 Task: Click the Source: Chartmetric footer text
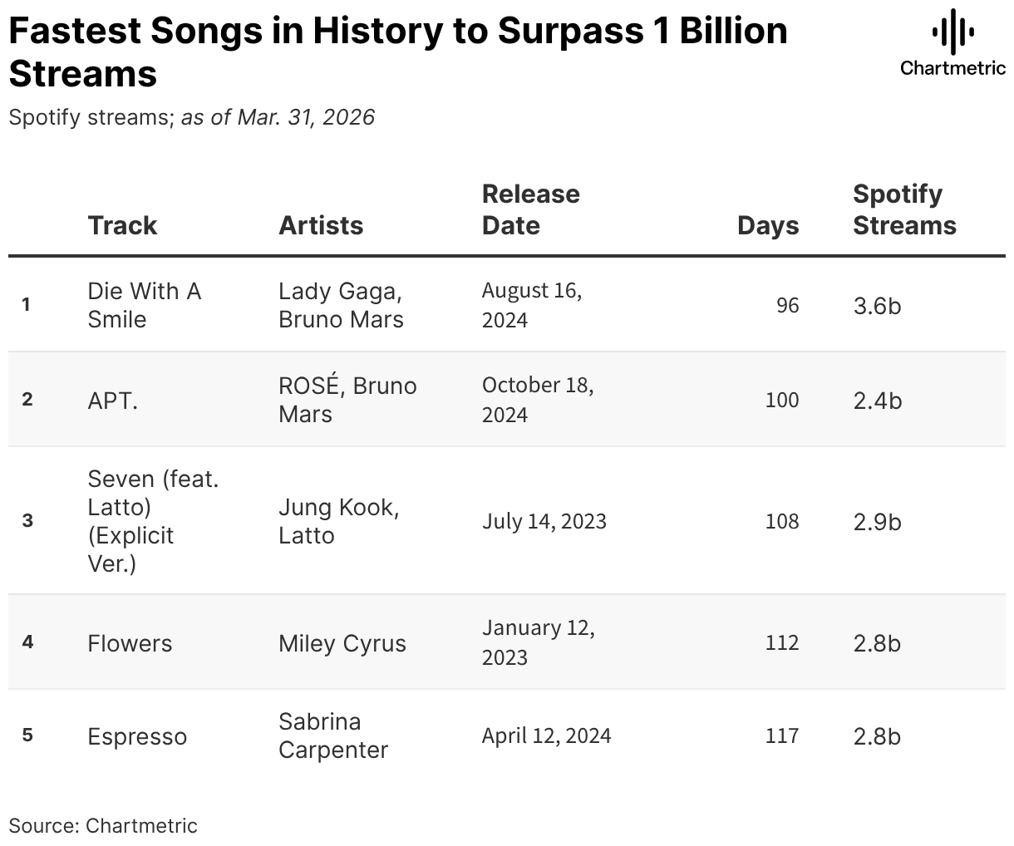(103, 825)
